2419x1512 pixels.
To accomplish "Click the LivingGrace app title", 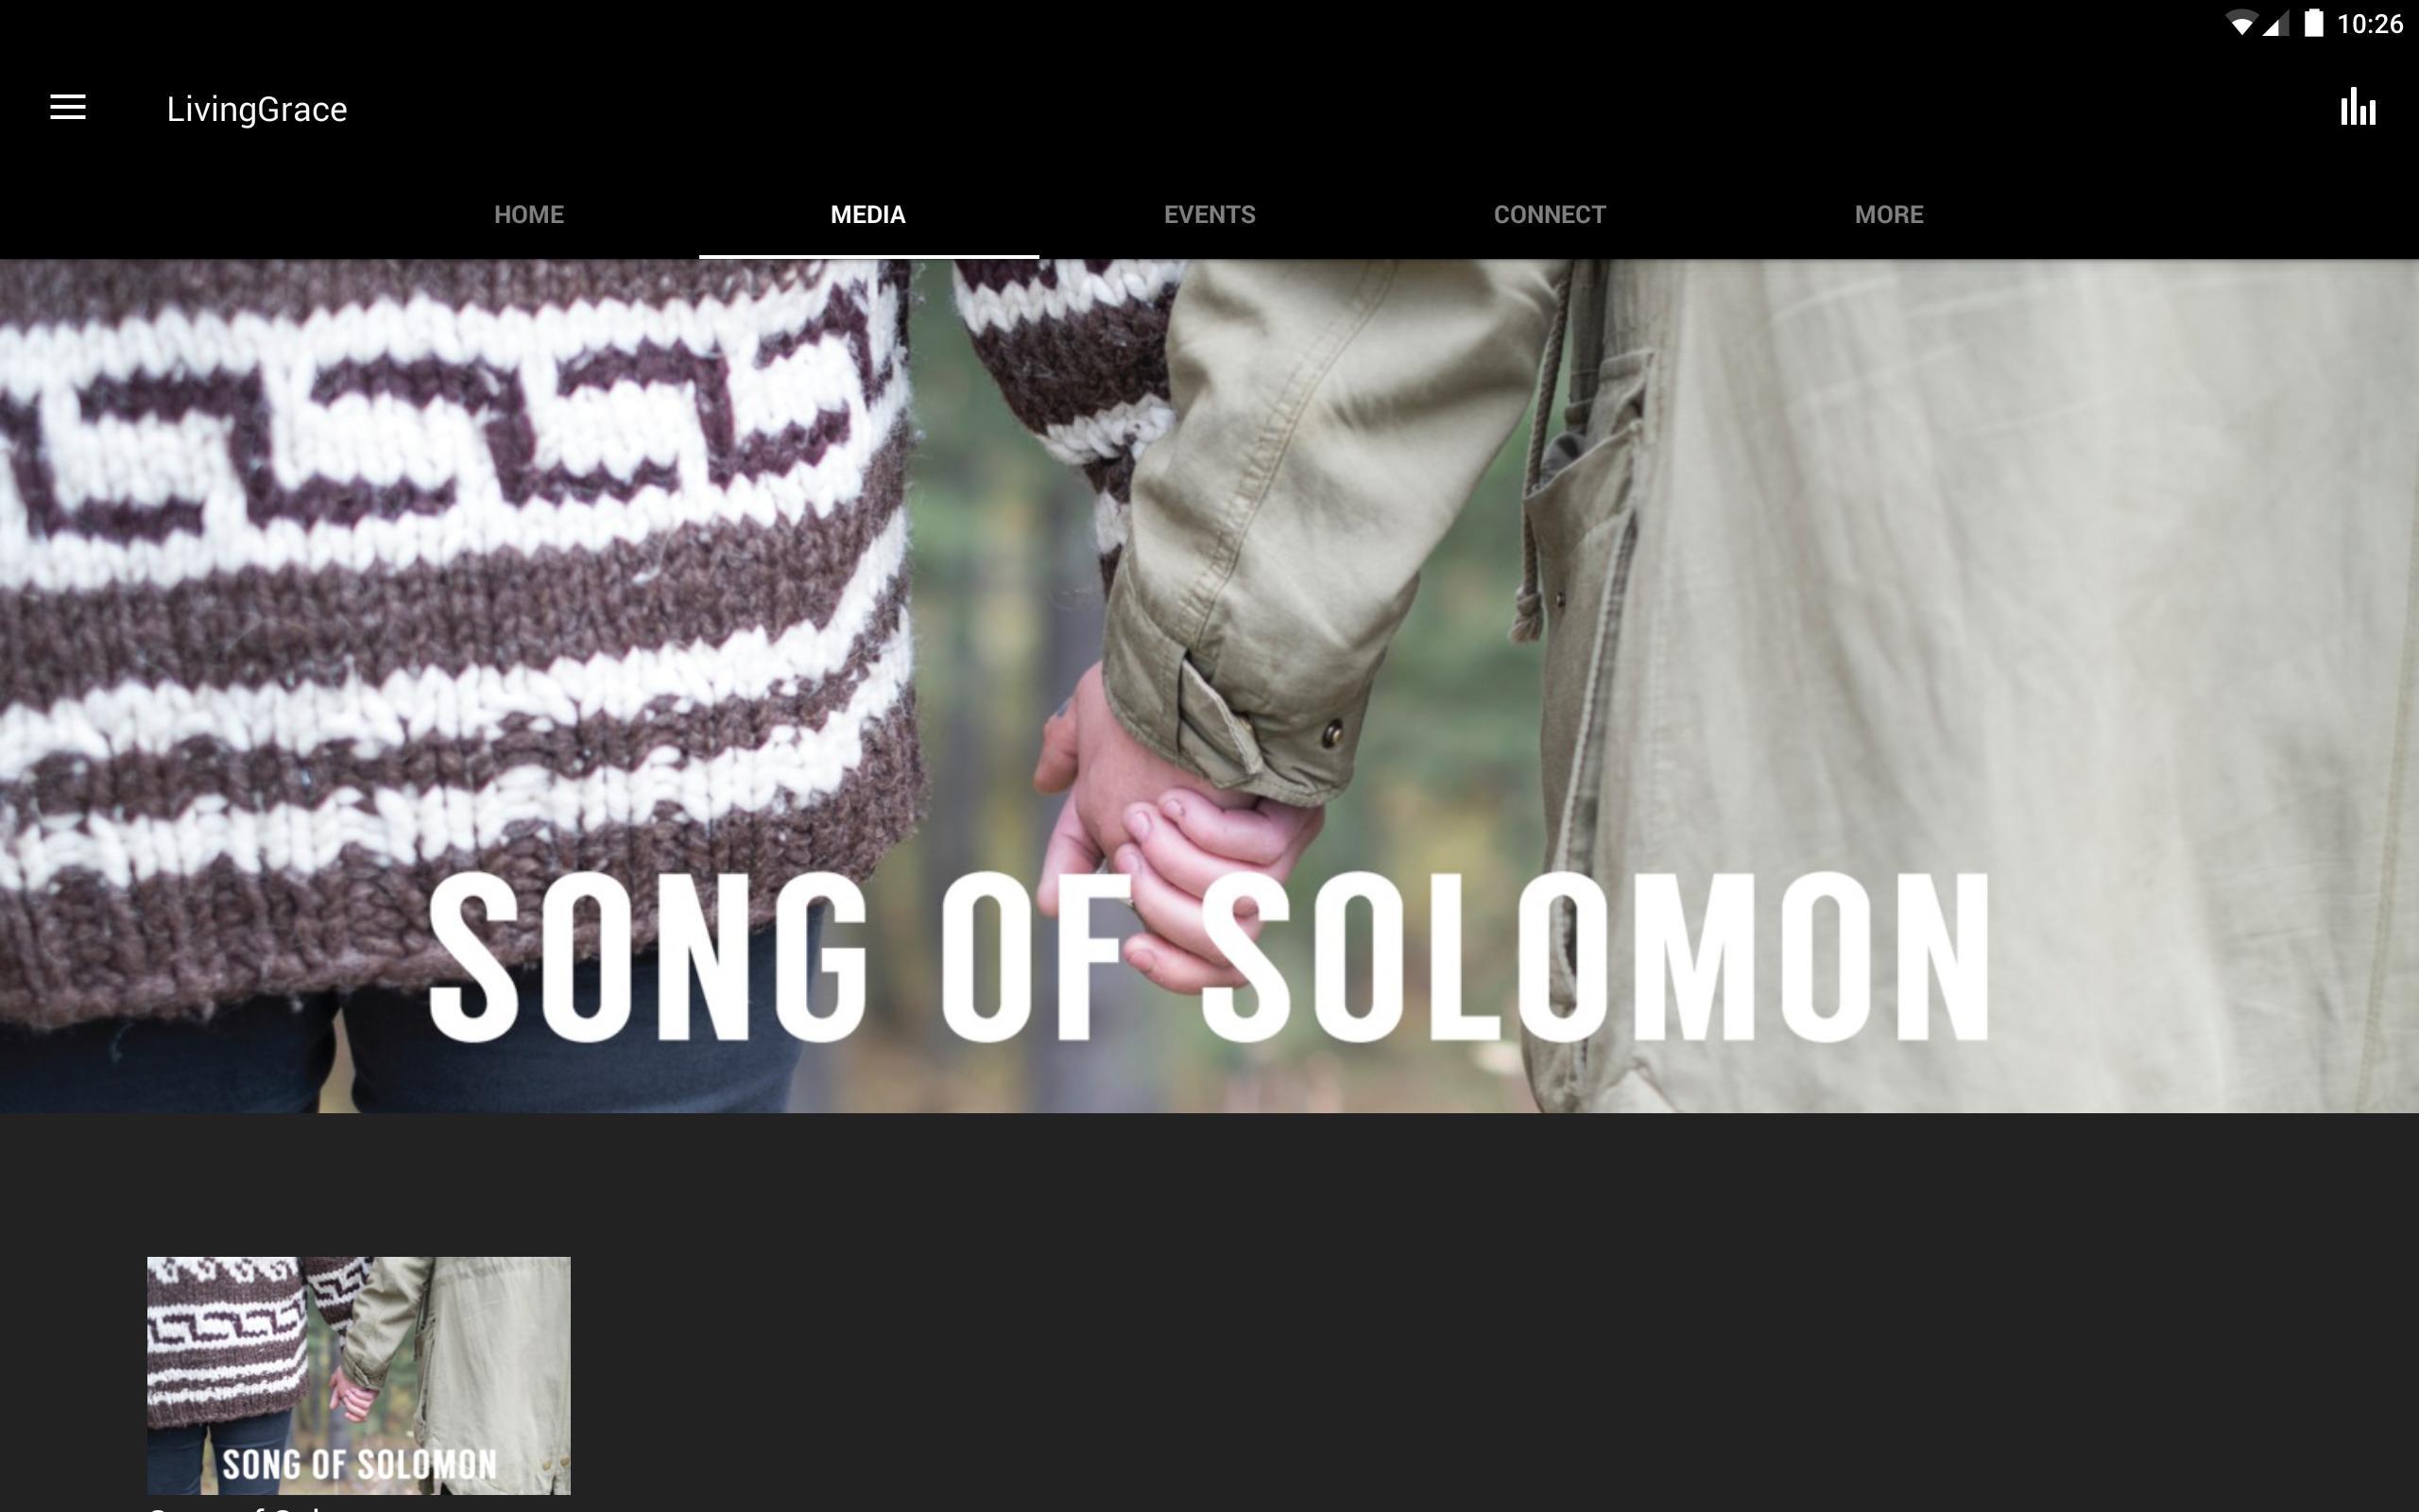I will [257, 109].
